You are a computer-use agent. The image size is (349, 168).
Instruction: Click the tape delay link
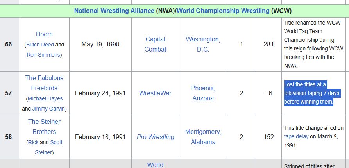[x=296, y=137]
